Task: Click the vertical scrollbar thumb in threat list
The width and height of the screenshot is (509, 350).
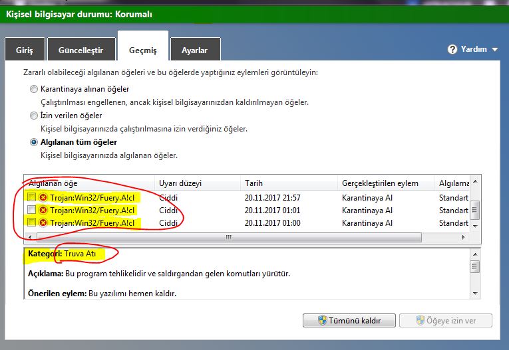Action: click(x=475, y=210)
